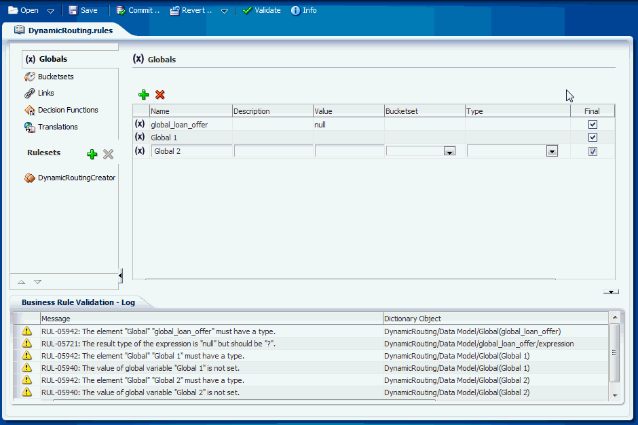
Task: Delete the selected global variable
Action: (160, 95)
